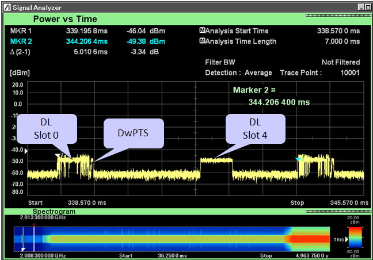Image resolution: width=373 pixels, height=260 pixels.
Task: Click the lower frequency label 2.008 300 000 GHz
Action: pos(43,256)
